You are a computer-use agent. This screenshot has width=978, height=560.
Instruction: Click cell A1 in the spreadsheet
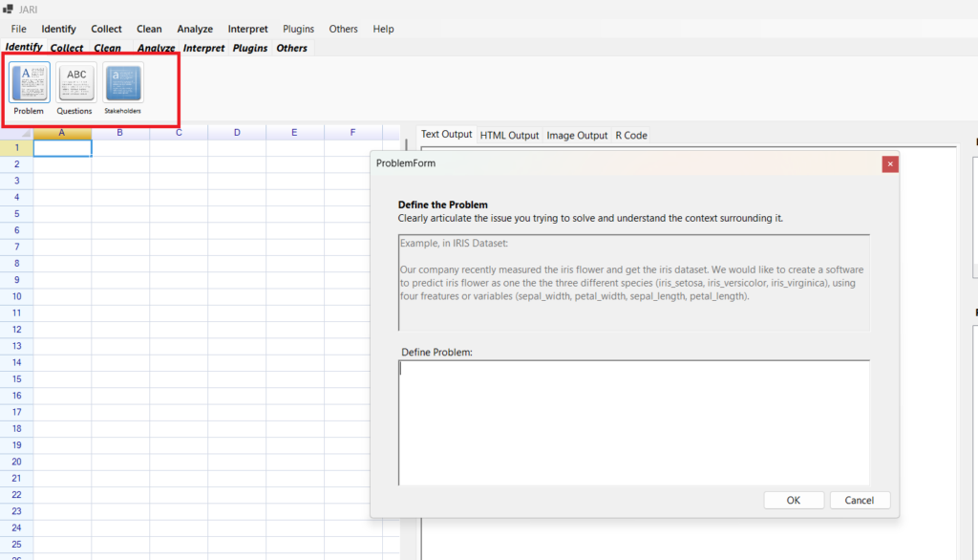pyautogui.click(x=62, y=148)
